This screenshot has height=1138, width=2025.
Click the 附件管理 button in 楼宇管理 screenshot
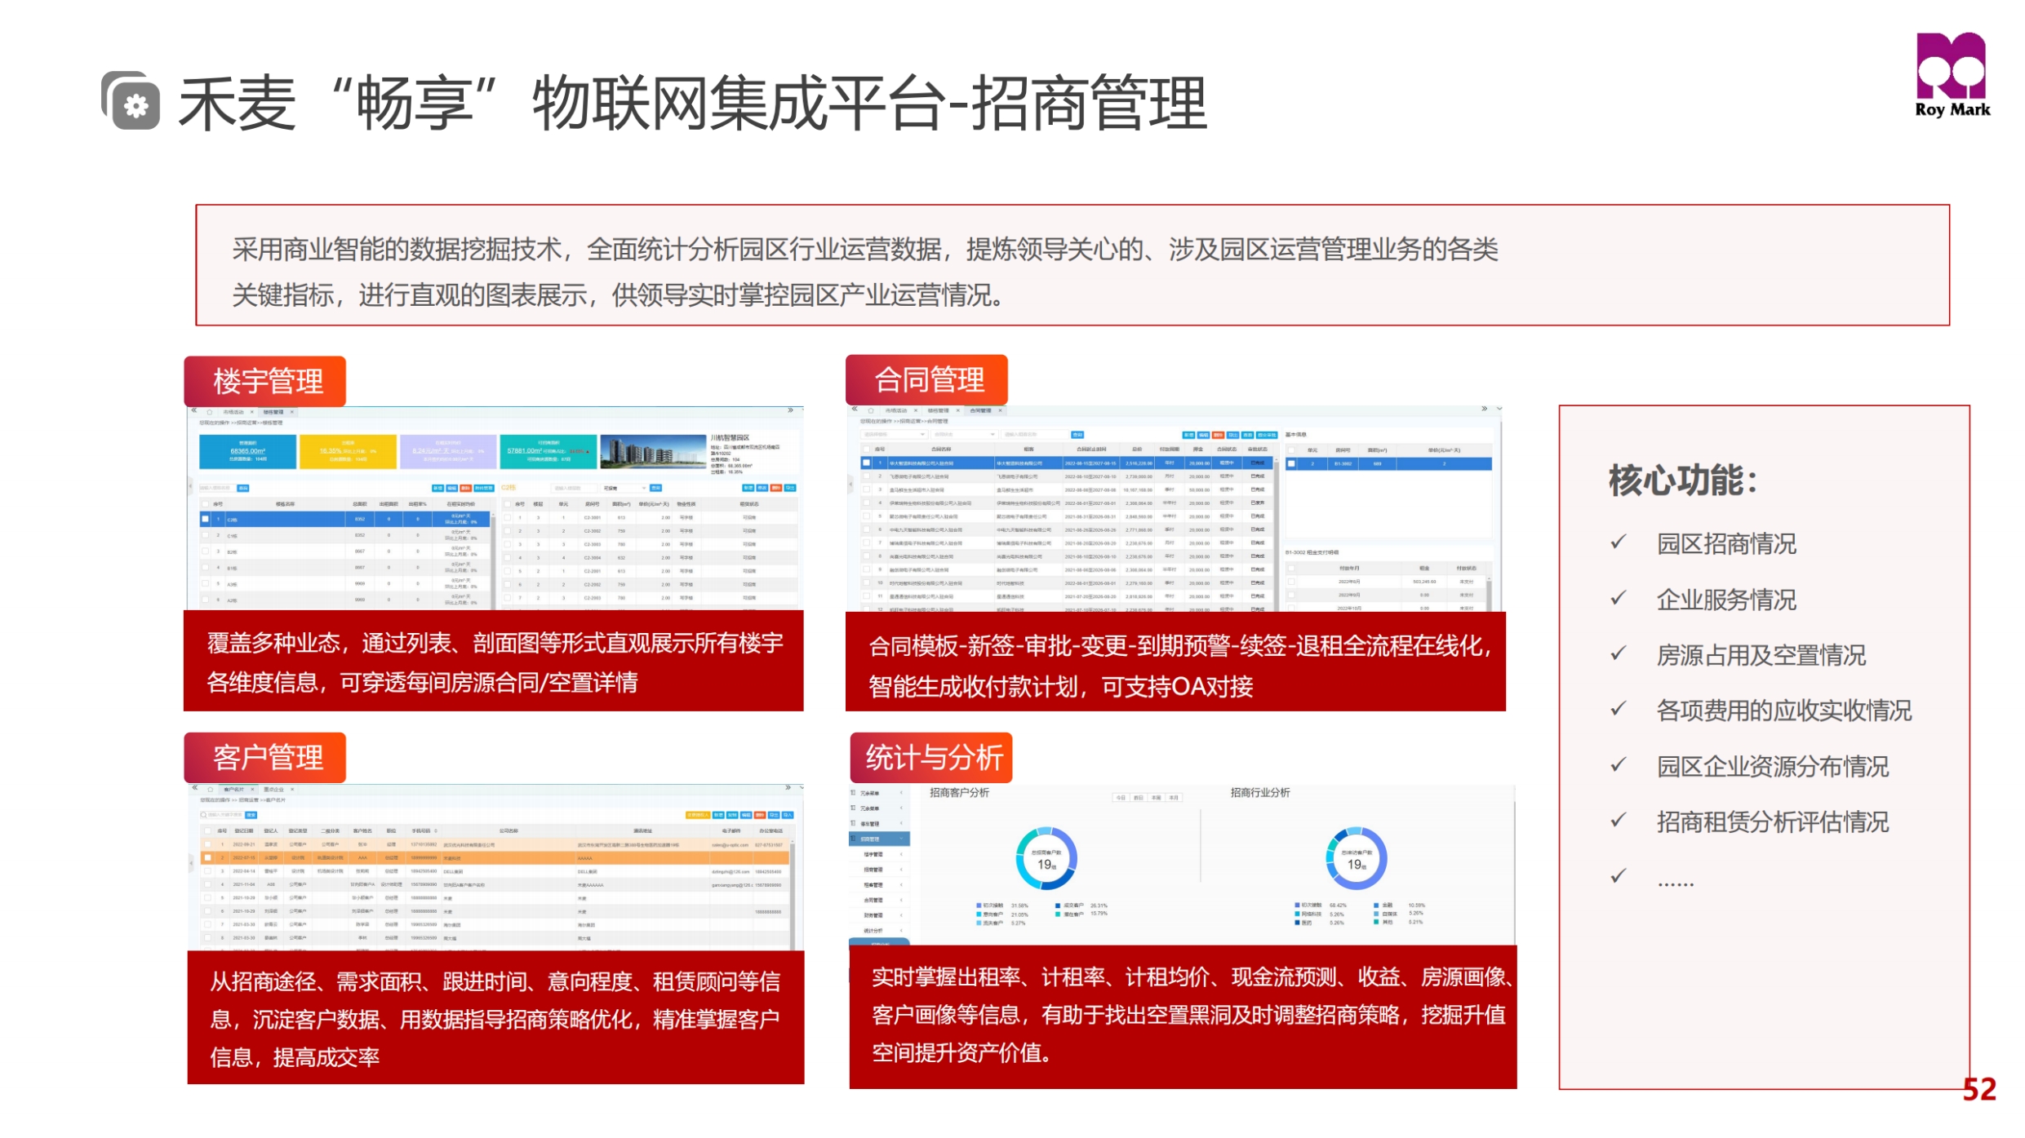pyautogui.click(x=484, y=488)
